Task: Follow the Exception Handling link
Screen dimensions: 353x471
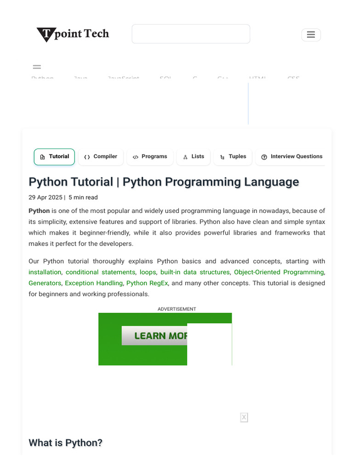Action: (x=94, y=283)
